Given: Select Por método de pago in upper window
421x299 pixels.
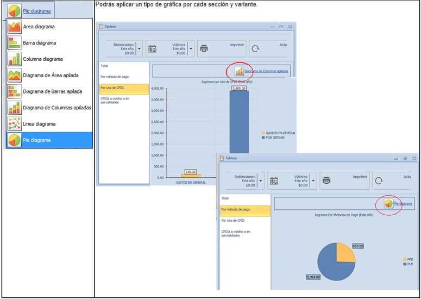Looking at the screenshot, I should [115, 77].
